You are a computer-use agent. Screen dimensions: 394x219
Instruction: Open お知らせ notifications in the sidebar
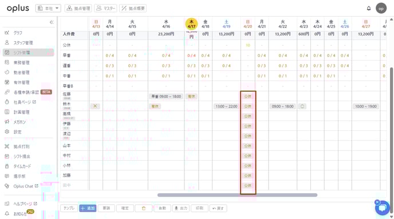click(x=20, y=214)
